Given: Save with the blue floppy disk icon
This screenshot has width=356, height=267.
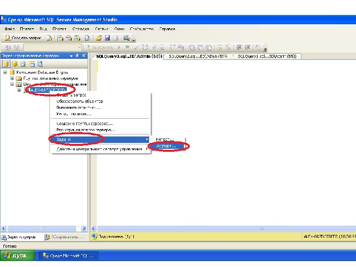Looking at the screenshot, I should click(107, 38).
